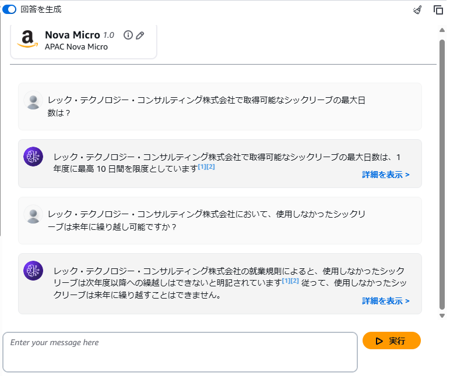Show details for the 就業規則 answer
Screen dimensions: 450x376
[x=385, y=301]
